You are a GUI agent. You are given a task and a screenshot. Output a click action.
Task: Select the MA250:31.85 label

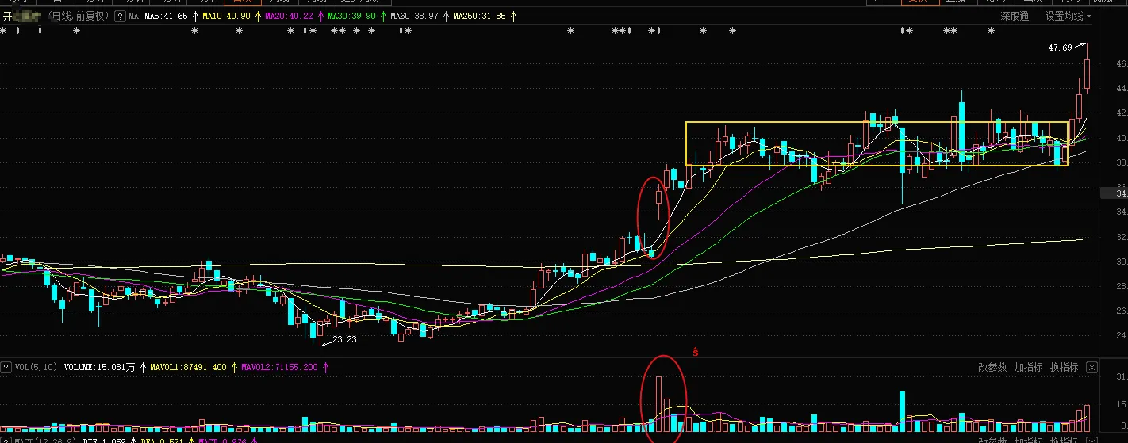pos(479,16)
